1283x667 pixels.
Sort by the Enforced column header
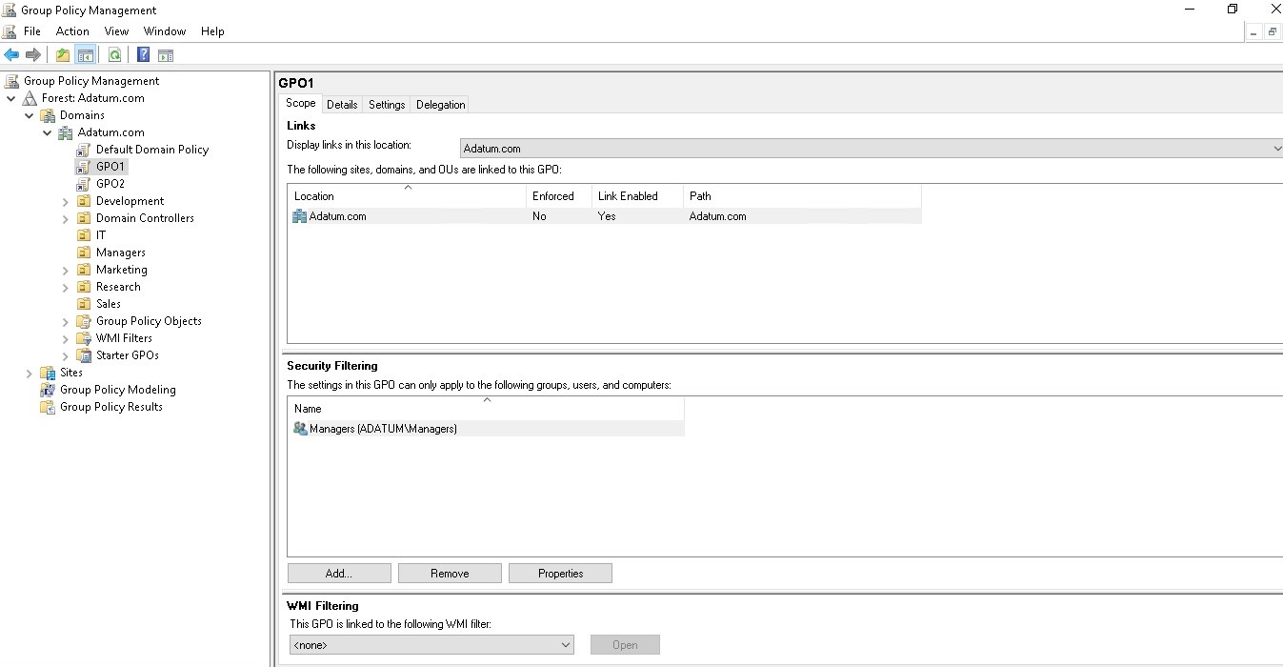(559, 195)
